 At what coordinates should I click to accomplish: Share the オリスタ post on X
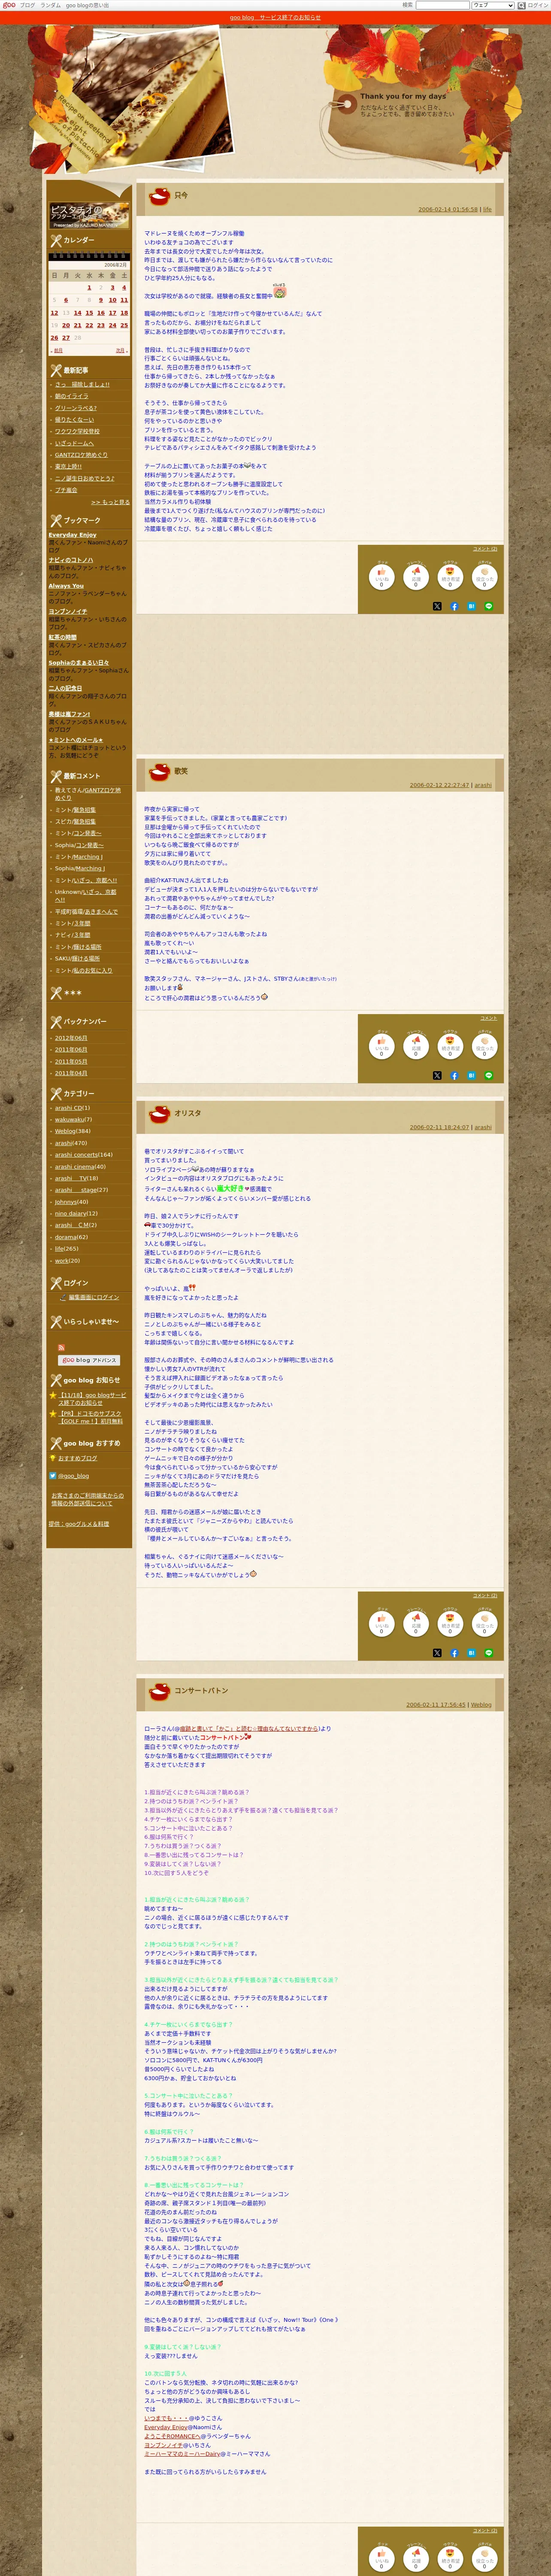(437, 1653)
